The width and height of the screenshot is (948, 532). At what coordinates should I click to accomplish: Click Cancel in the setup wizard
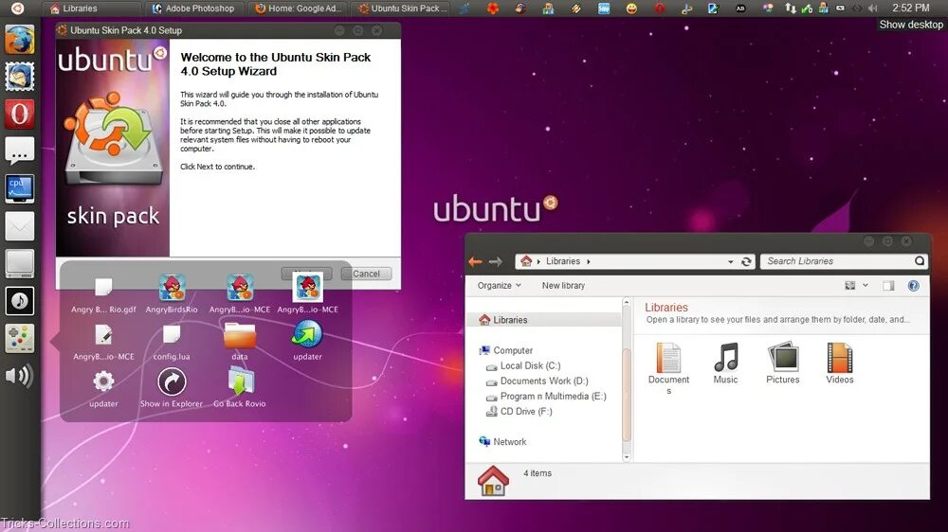click(x=366, y=274)
